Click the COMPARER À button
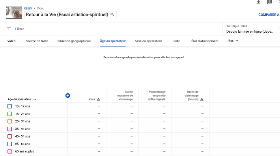 (269, 15)
